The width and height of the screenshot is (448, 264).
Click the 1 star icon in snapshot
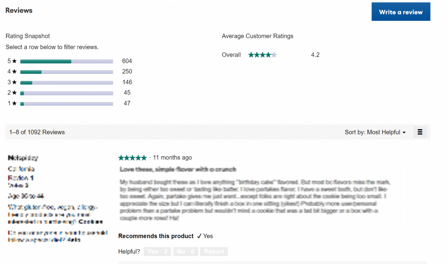pos(14,103)
